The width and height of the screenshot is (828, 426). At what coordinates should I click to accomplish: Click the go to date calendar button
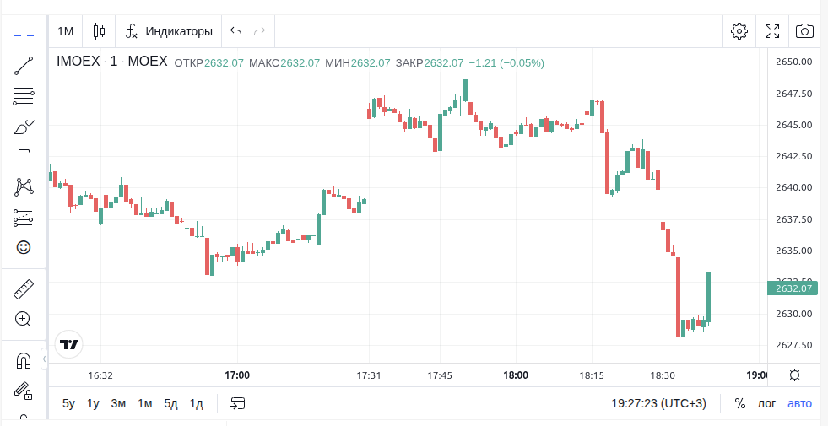click(238, 403)
